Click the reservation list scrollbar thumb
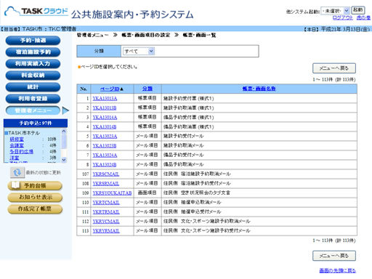 [64, 141]
